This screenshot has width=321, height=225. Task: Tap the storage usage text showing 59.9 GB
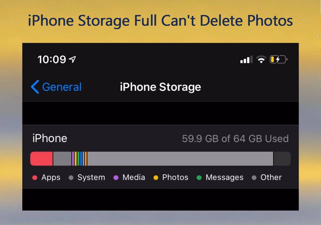235,138
